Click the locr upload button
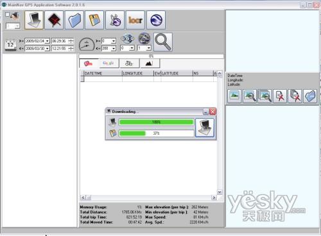Screen dimensions: 321x236 [135, 20]
